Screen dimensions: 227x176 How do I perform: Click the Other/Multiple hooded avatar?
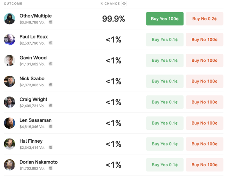click(x=9, y=19)
